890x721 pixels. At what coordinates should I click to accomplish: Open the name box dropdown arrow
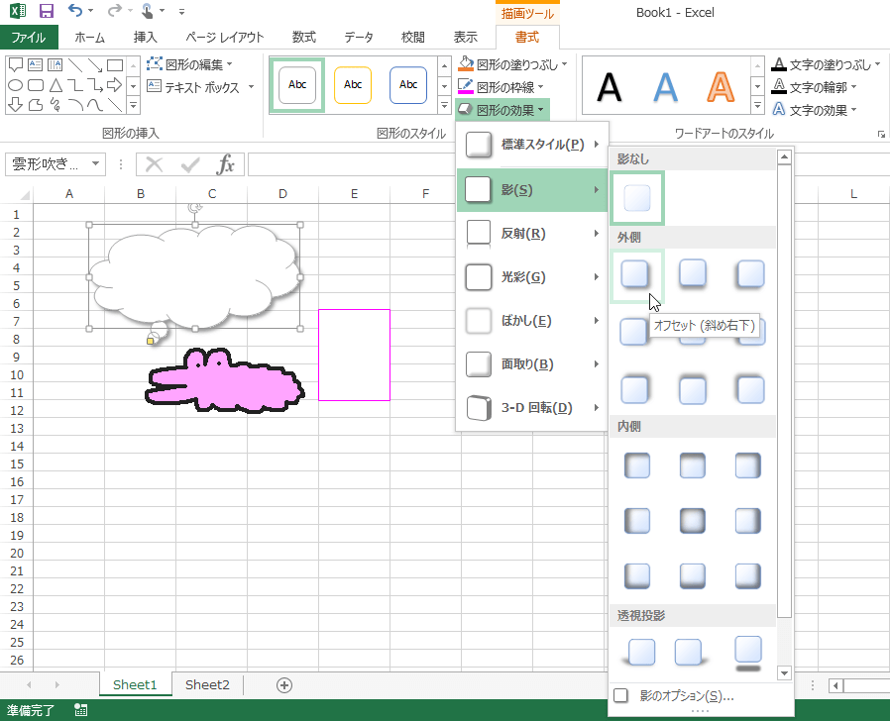[95, 164]
